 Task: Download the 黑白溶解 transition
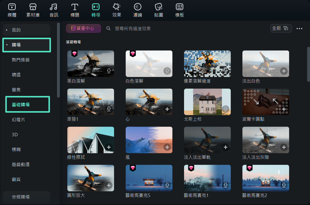(x=109, y=71)
